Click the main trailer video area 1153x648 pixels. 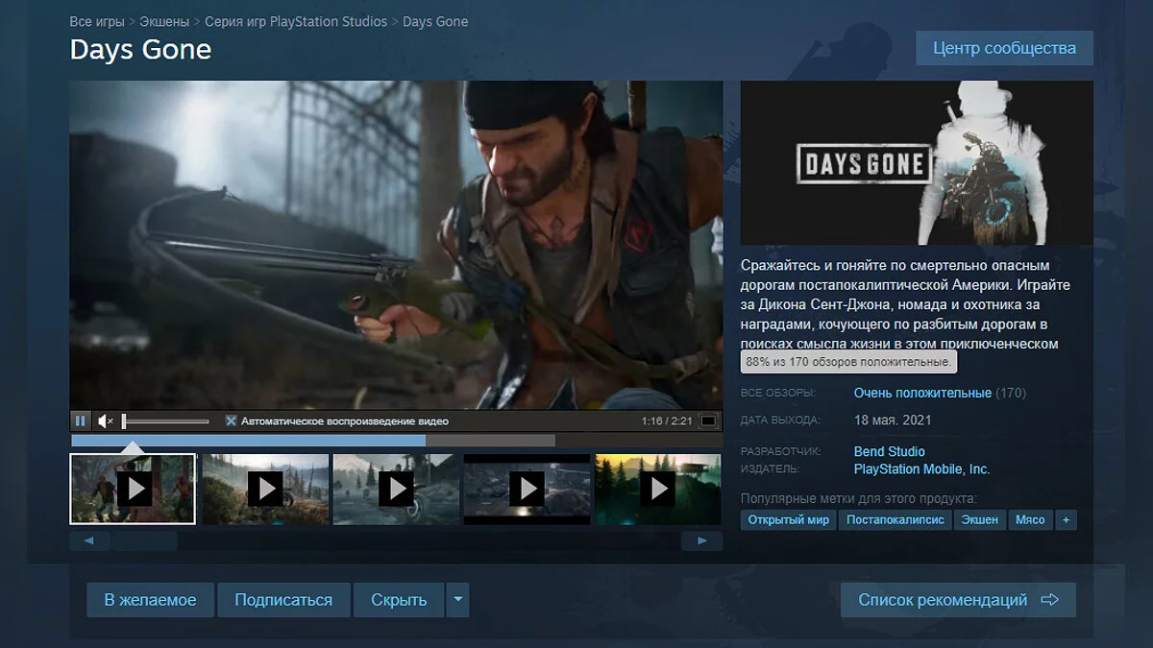tap(396, 245)
